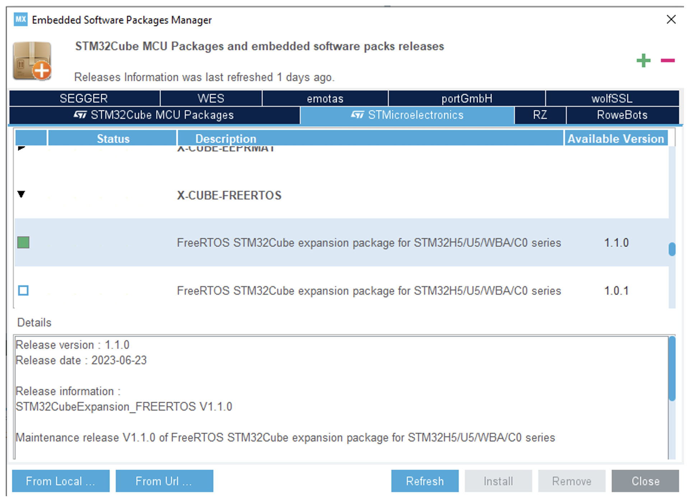Click the Details pane scrollbar thumb
693x503 pixels.
pos(672,368)
